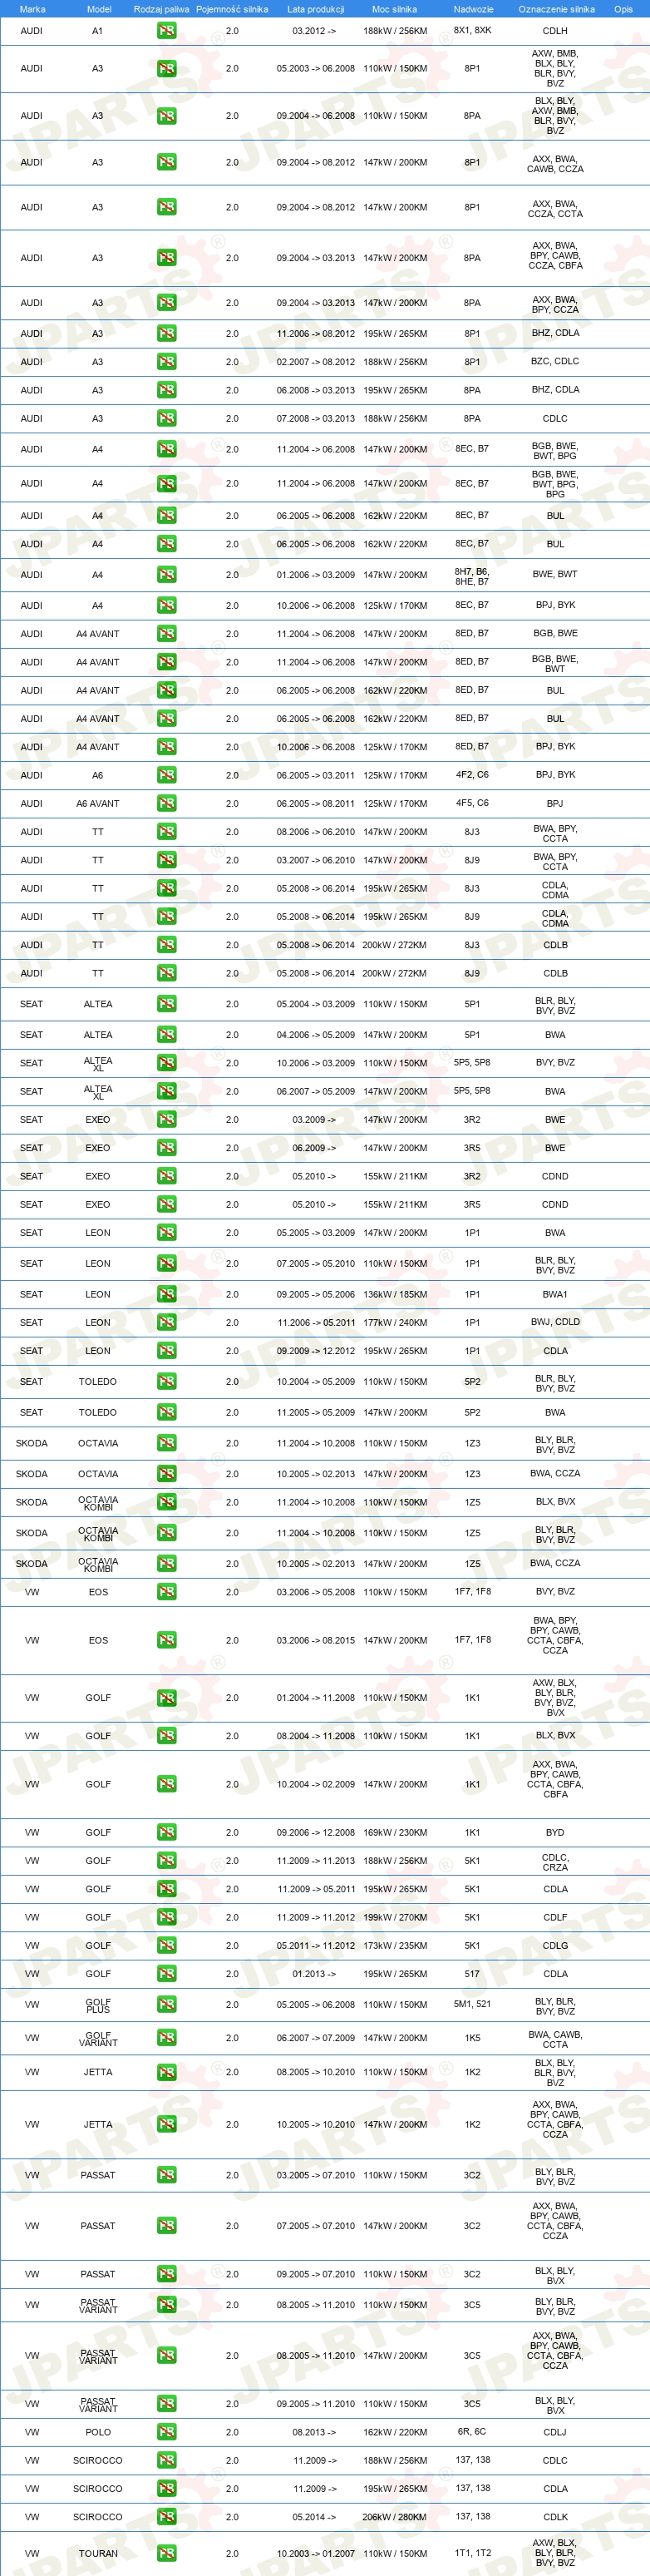Click the production date 05.2014 ->
Screen dimensions: 650x2576
(x=315, y=2517)
